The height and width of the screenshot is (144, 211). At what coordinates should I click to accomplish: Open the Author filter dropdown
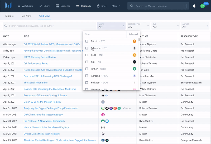[195, 26]
